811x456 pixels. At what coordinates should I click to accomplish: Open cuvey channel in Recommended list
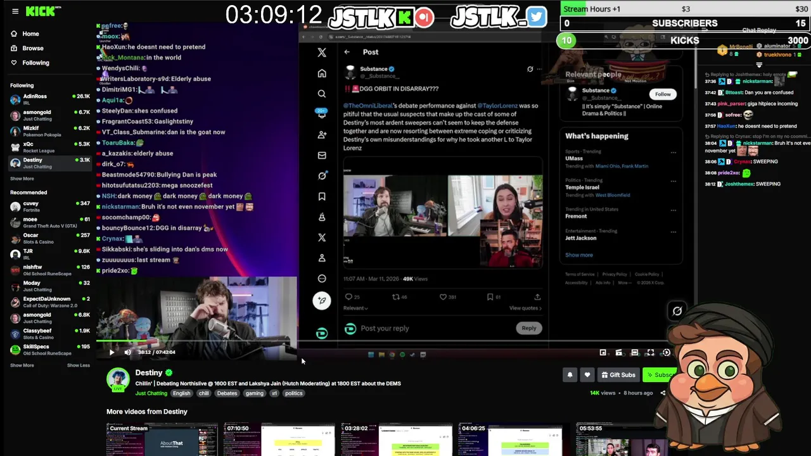click(50, 206)
